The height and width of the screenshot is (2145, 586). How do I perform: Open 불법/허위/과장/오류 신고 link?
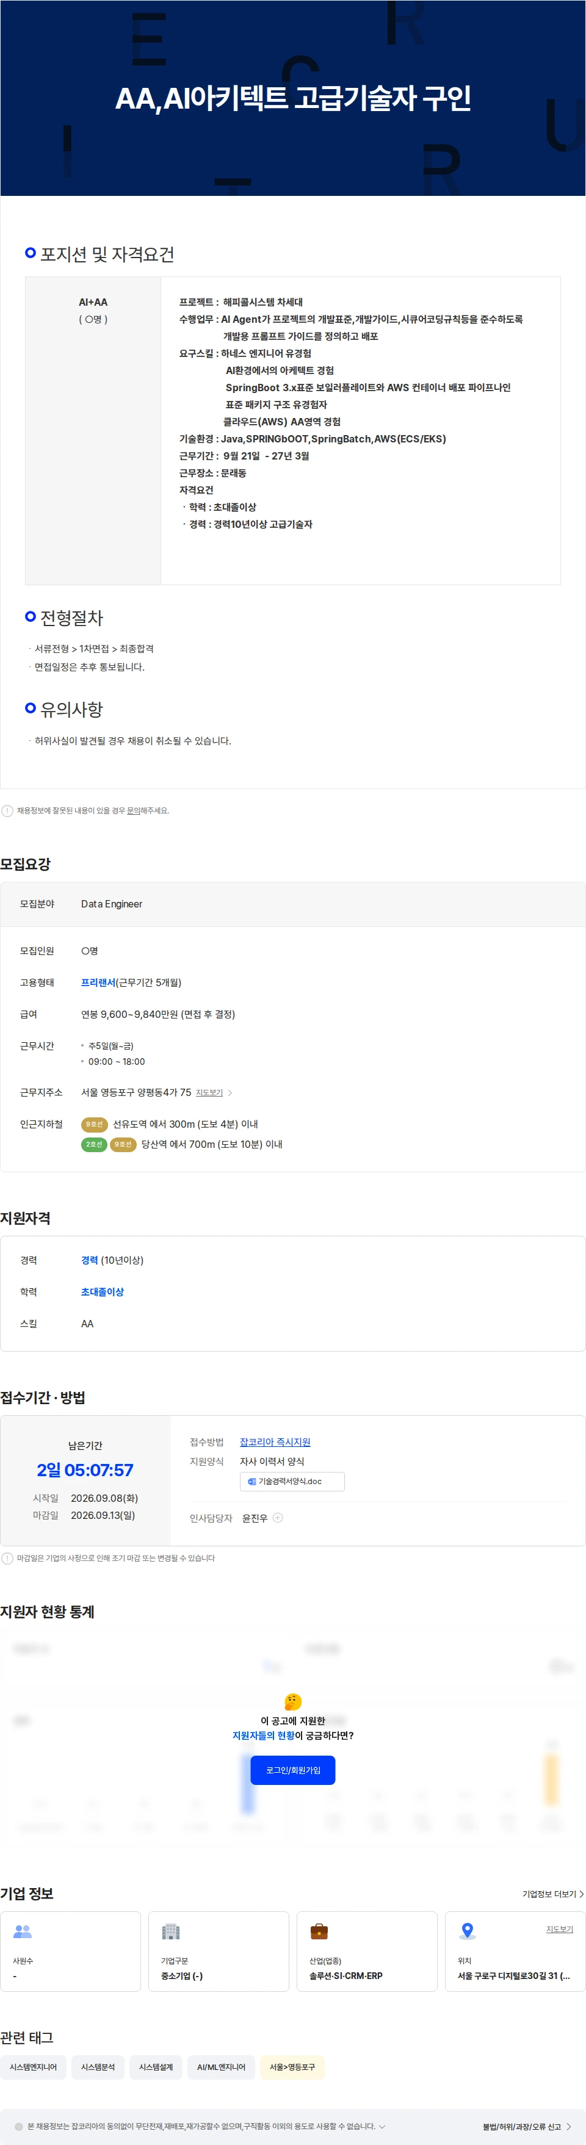[x=522, y=2126]
